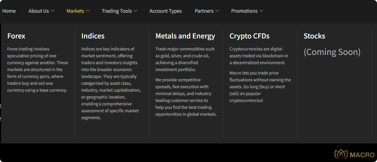The image size is (377, 162).
Task: Open Metals and Energy section
Action: click(185, 36)
